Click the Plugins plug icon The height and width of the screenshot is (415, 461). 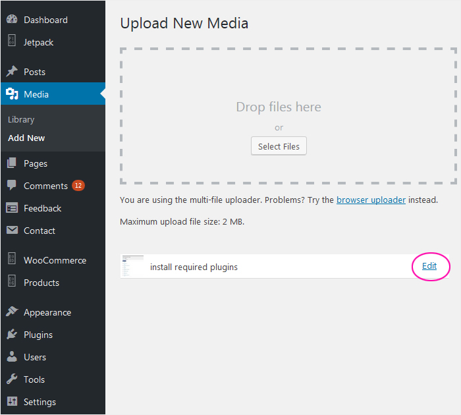pos(12,335)
